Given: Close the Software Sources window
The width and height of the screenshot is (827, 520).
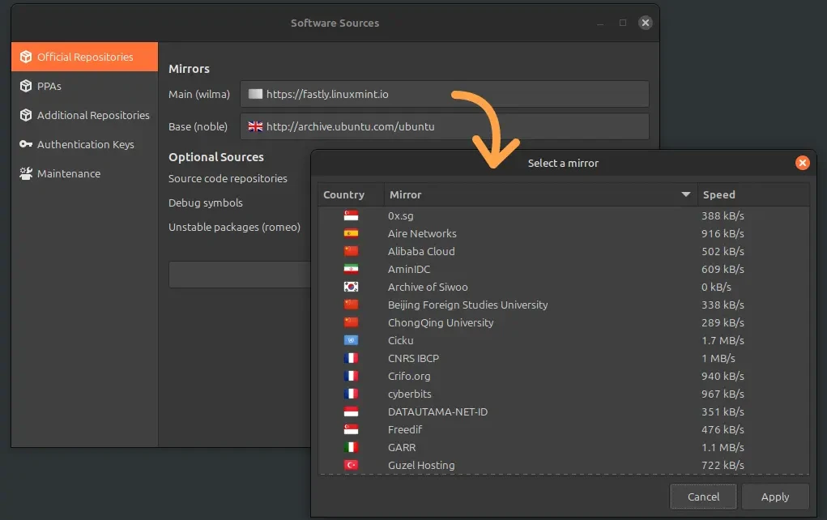Looking at the screenshot, I should pos(645,23).
